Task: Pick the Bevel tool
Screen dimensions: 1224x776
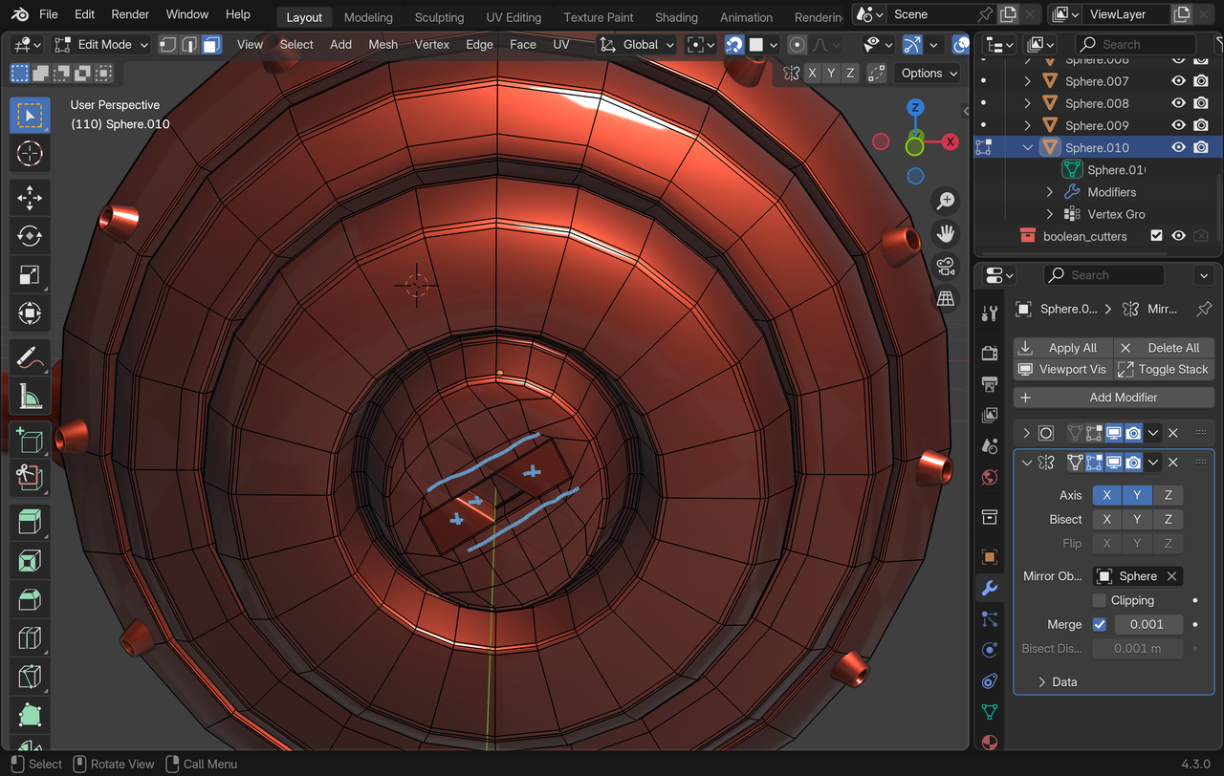Action: [x=30, y=599]
